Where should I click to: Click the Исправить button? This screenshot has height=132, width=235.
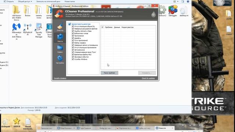coord(147,73)
